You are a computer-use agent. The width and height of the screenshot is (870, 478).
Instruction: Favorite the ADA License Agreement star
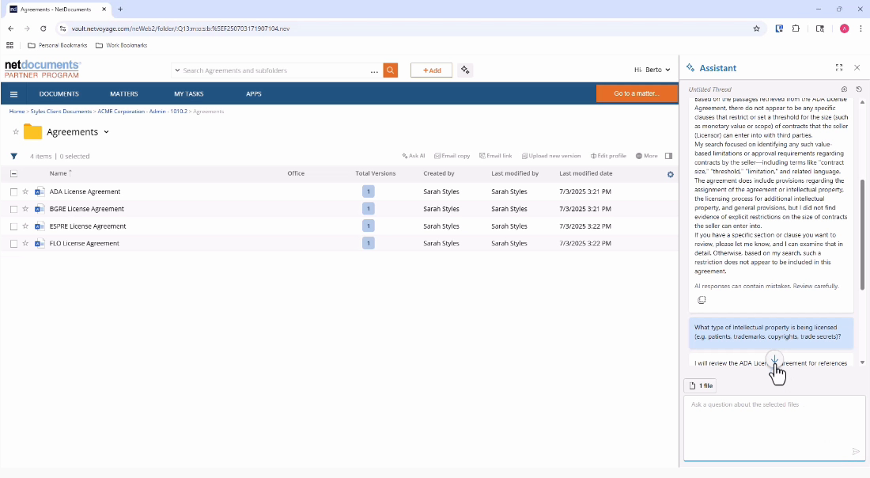pos(25,192)
